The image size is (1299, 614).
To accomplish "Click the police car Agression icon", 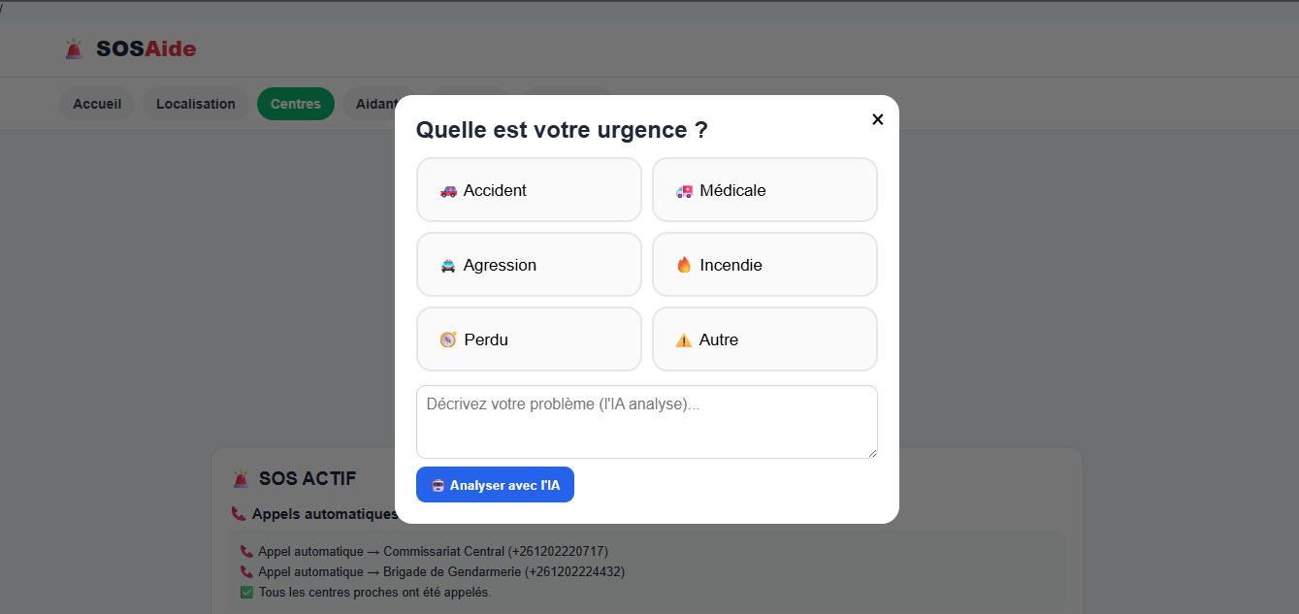I will [x=448, y=266].
